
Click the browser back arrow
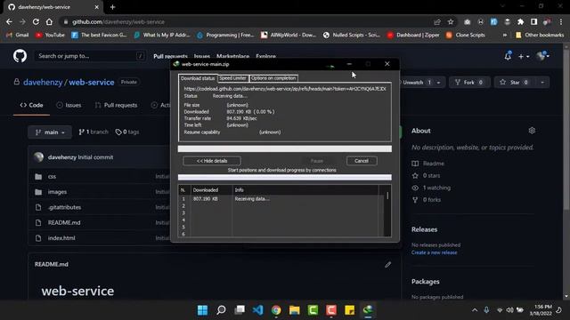[9, 21]
